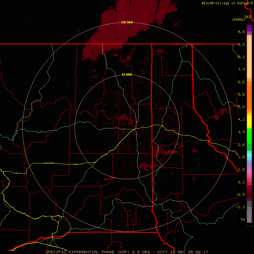This screenshot has width=254, height=254.
Task: Click the 0.2 value on the color scale
Action: pos(241,182)
